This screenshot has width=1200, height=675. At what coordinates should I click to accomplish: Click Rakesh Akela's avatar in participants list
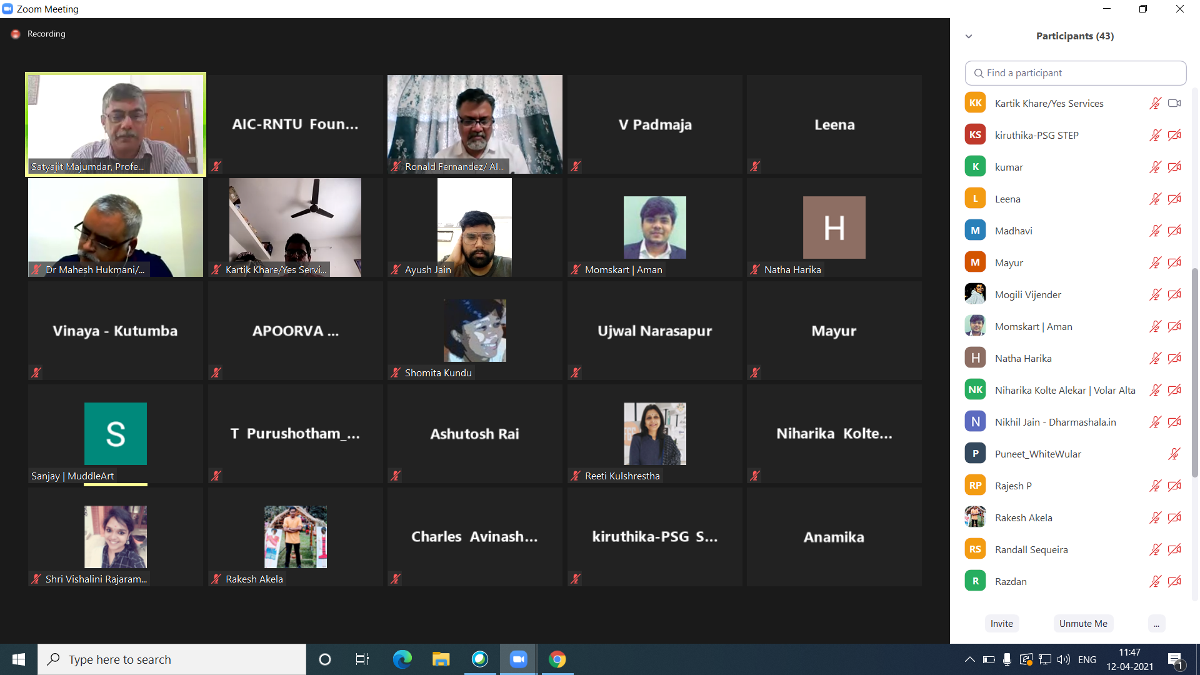[x=975, y=517]
